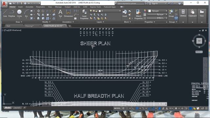
Task: Select the Dimension tool
Action: coord(68,13)
